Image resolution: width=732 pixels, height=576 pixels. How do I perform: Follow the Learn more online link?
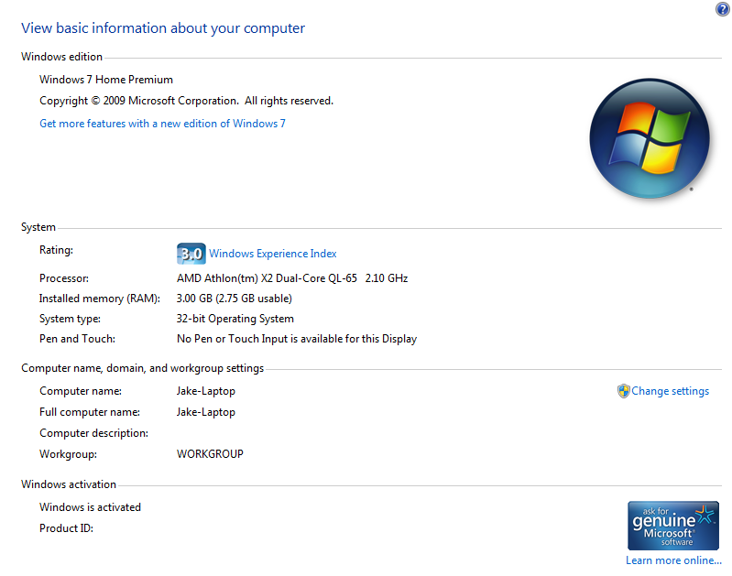pyautogui.click(x=673, y=560)
